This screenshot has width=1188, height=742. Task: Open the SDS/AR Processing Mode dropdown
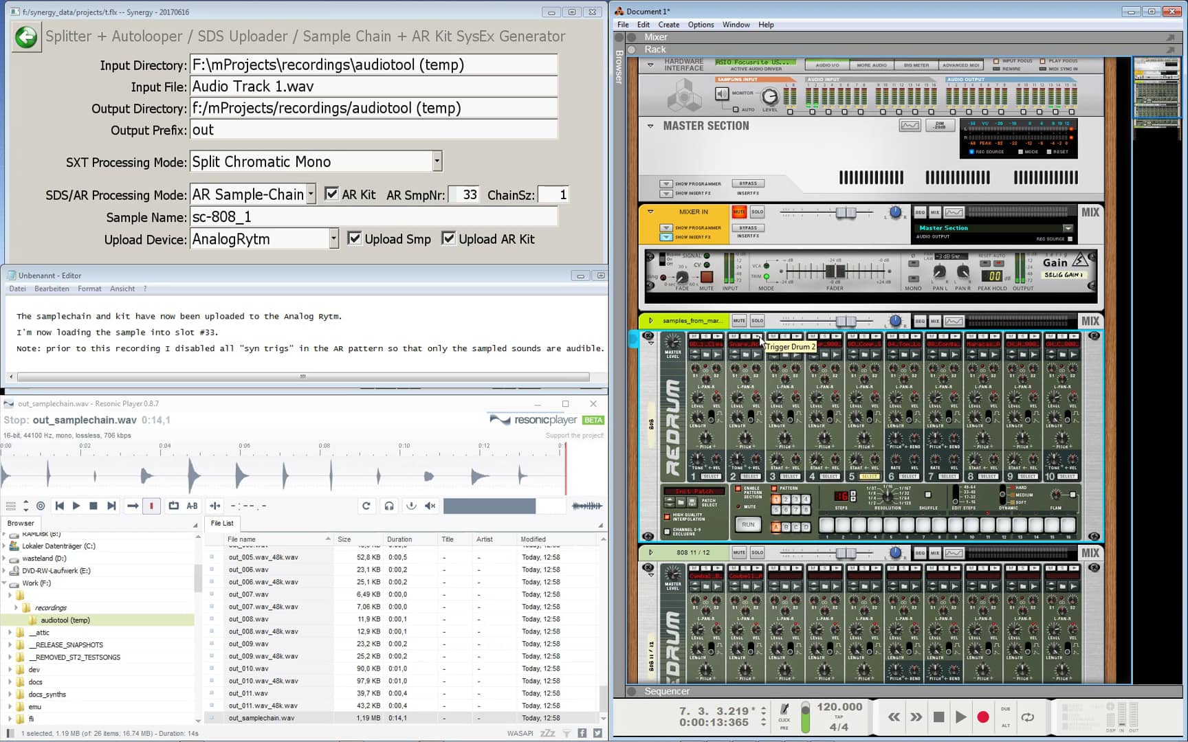coord(311,194)
